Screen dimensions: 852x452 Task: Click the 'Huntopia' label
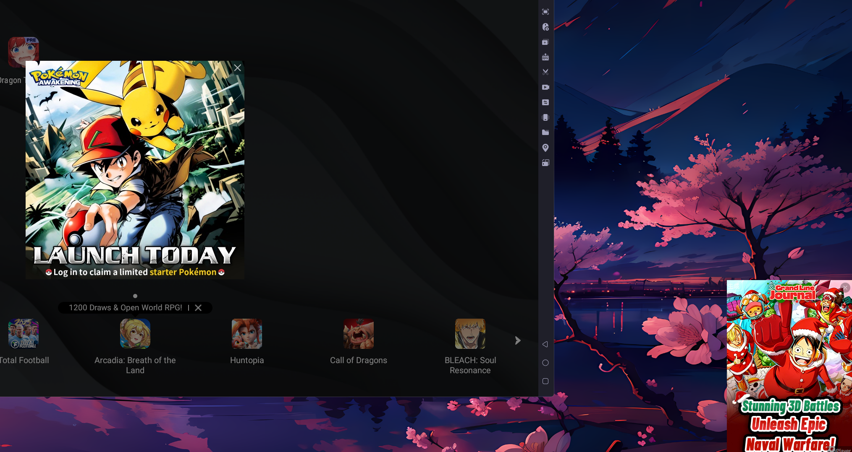[x=247, y=360]
